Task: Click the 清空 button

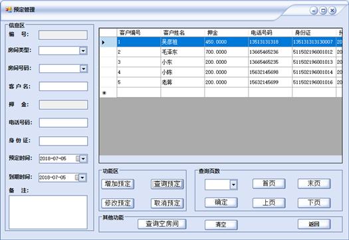Action: (x=221, y=225)
